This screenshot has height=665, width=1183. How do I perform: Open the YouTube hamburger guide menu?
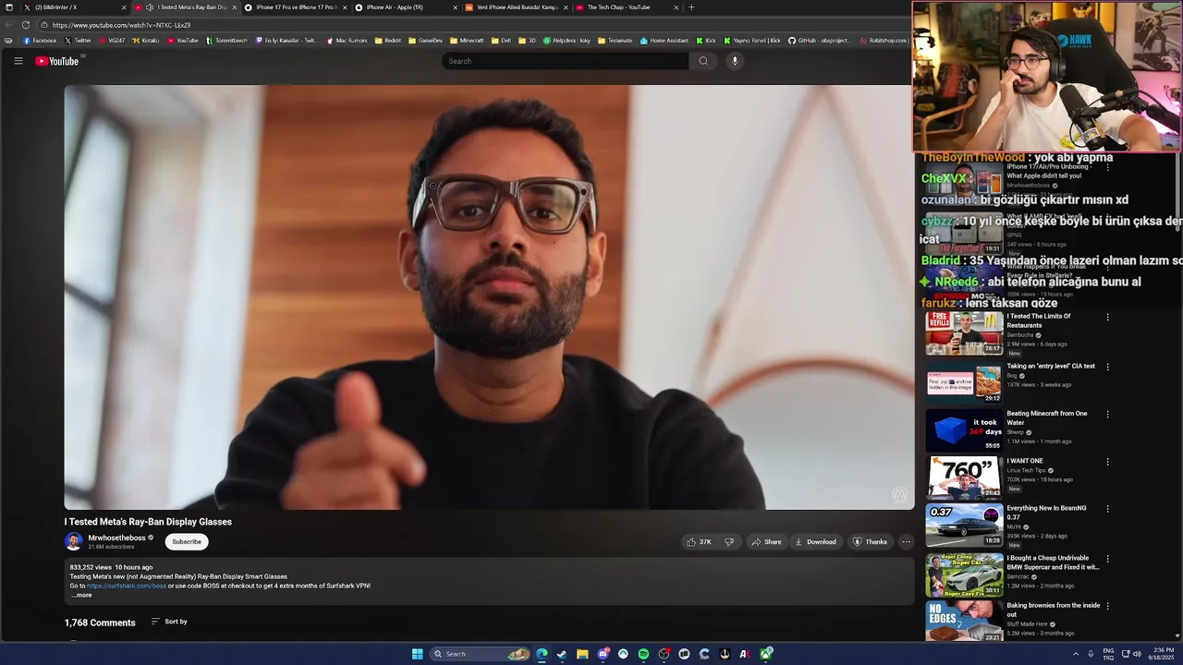point(18,61)
